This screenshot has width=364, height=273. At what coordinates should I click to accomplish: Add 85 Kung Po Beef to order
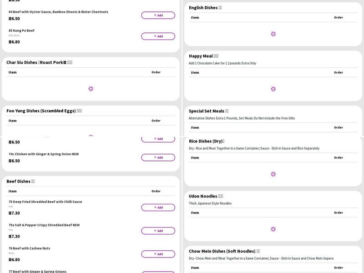click(158, 36)
